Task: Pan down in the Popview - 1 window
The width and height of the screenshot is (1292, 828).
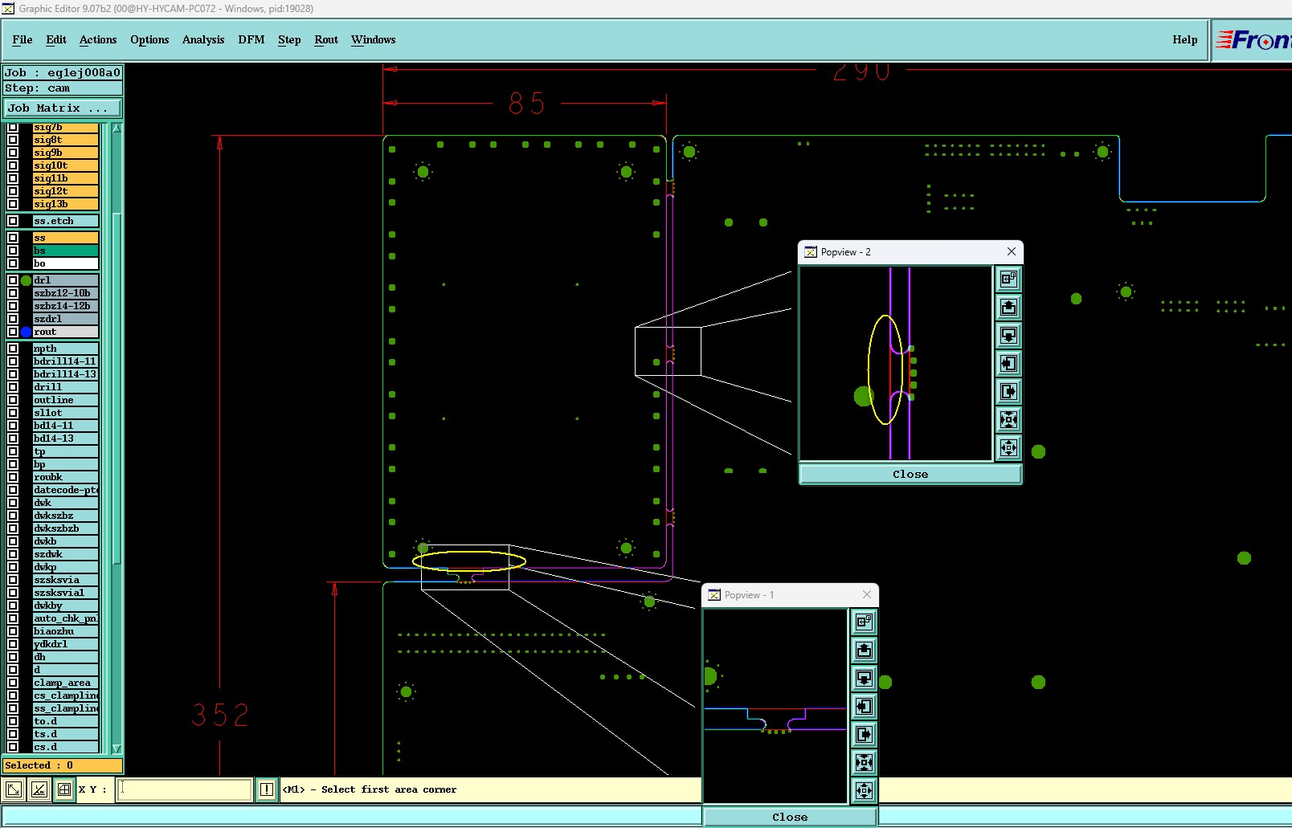Action: pos(864,678)
